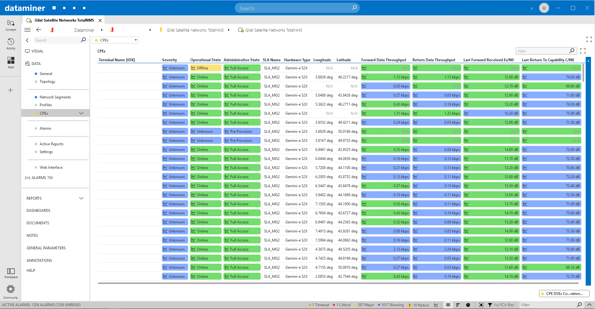Click the CPEs table filter magnifier
This screenshot has height=309, width=595.
click(x=572, y=51)
